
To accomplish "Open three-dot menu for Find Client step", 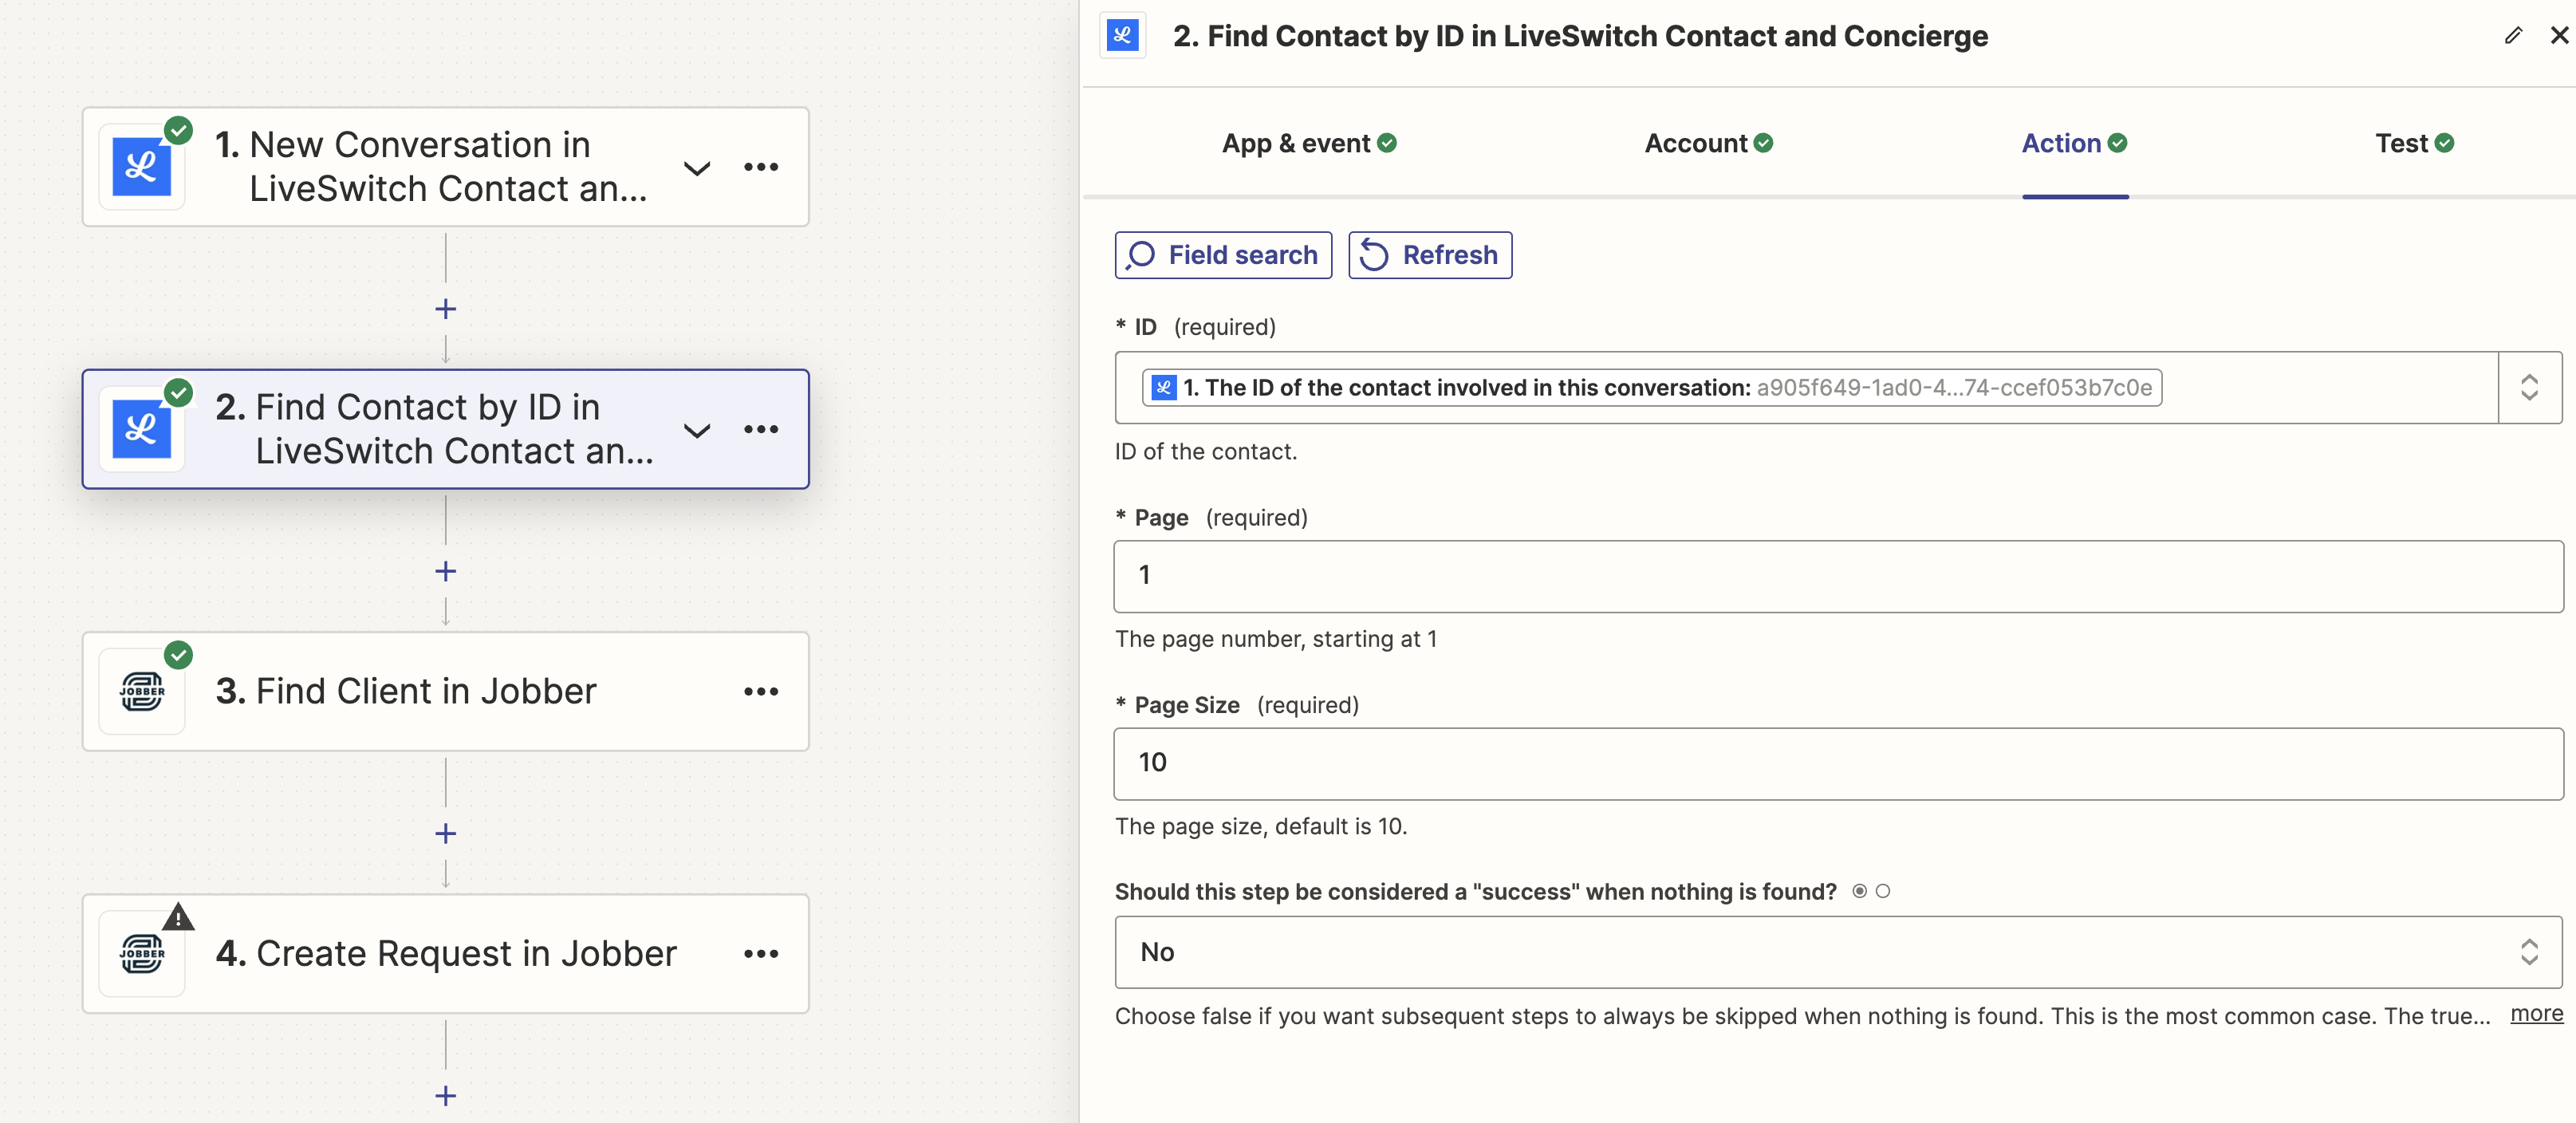I will coord(761,691).
